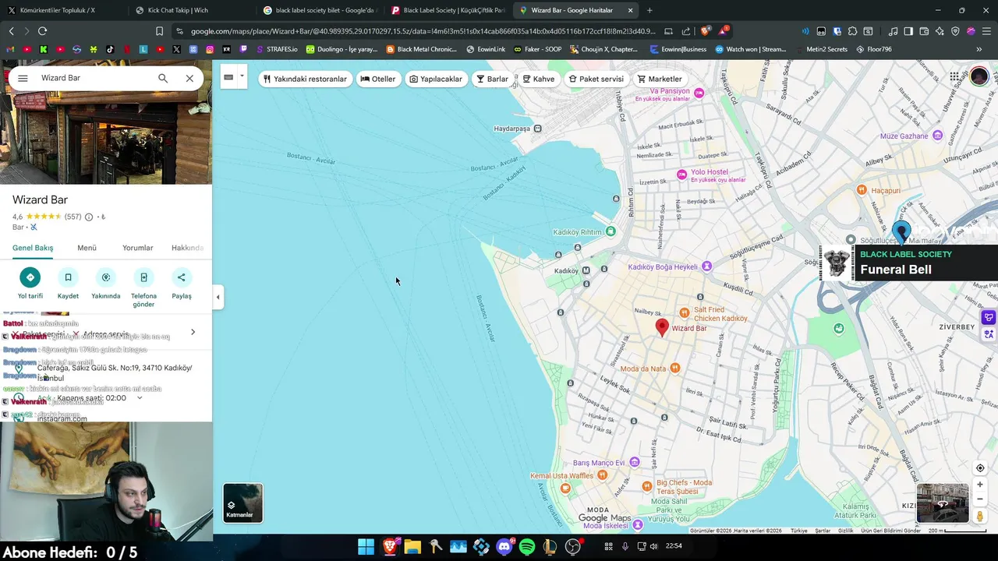Open the Hakkında tab
This screenshot has height=561, width=998.
(188, 248)
